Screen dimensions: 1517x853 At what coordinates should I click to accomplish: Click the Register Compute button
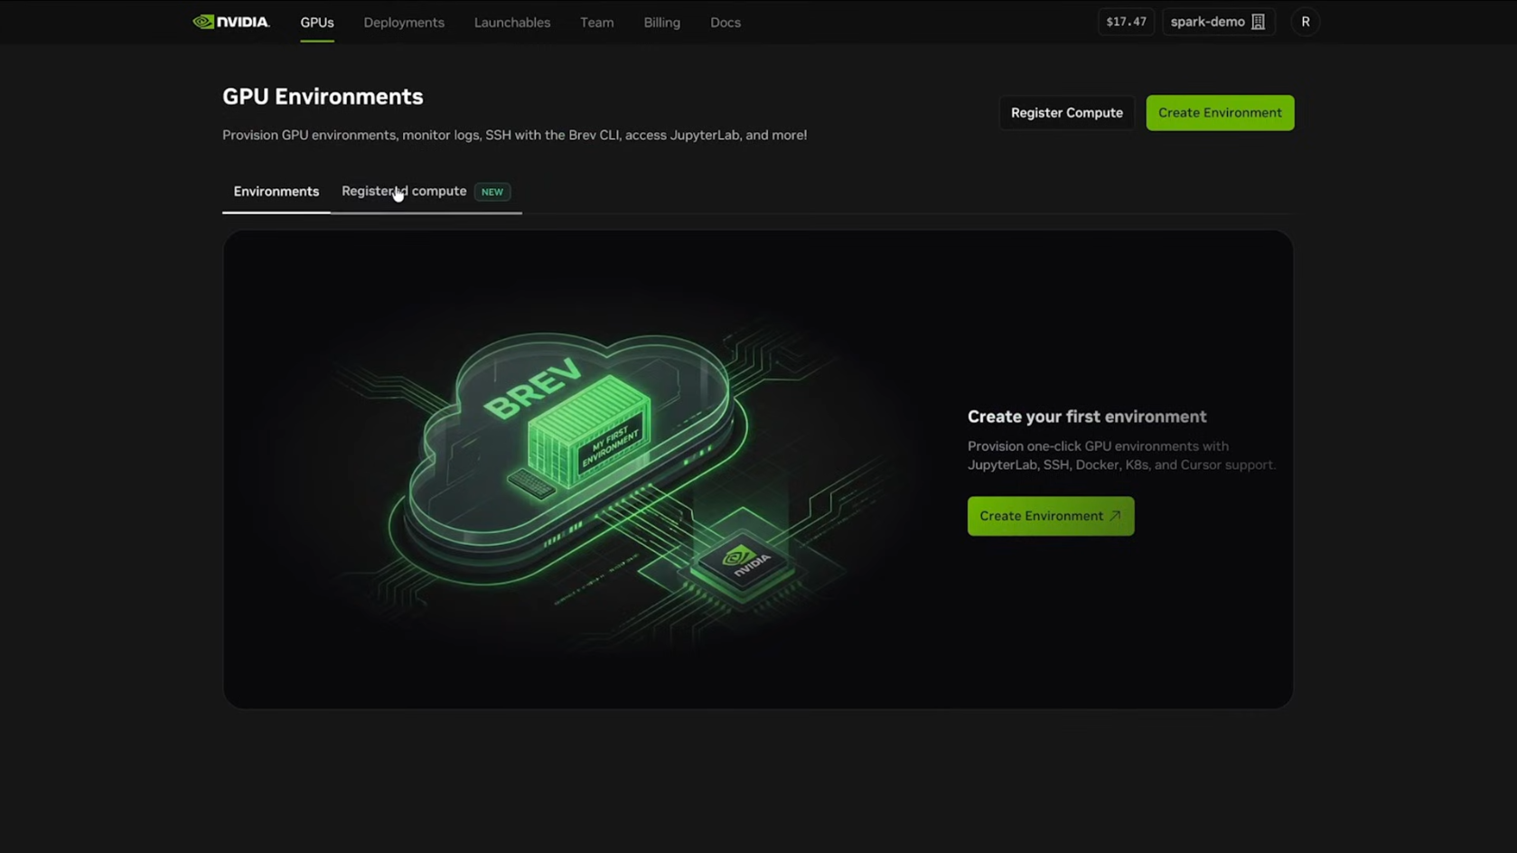point(1066,113)
